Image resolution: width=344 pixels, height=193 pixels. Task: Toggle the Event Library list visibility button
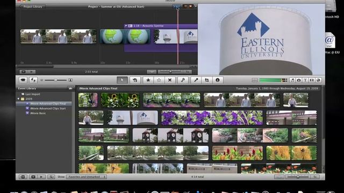(x=23, y=177)
